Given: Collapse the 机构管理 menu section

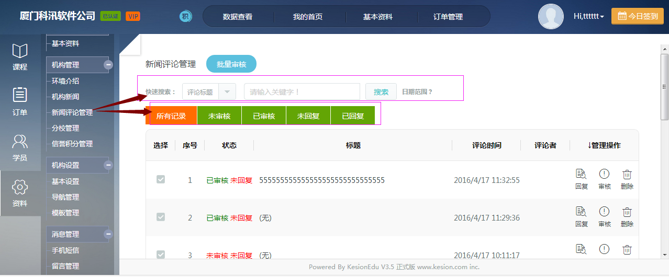Looking at the screenshot, I should pyautogui.click(x=108, y=65).
